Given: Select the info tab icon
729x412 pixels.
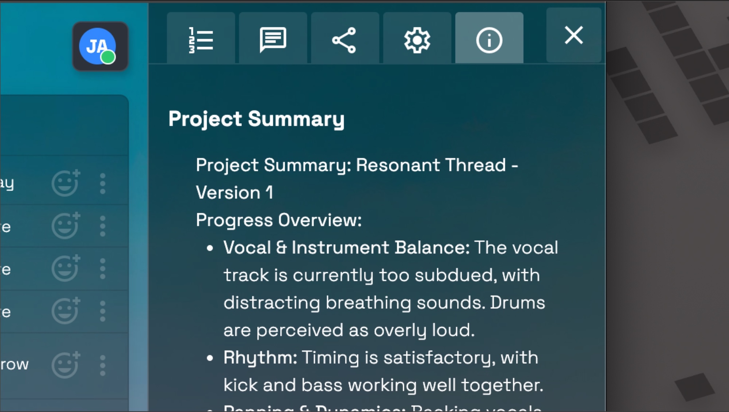Looking at the screenshot, I should tap(489, 38).
